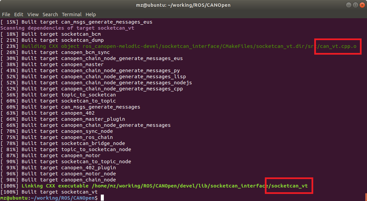Open the Search menu

click(x=50, y=15)
